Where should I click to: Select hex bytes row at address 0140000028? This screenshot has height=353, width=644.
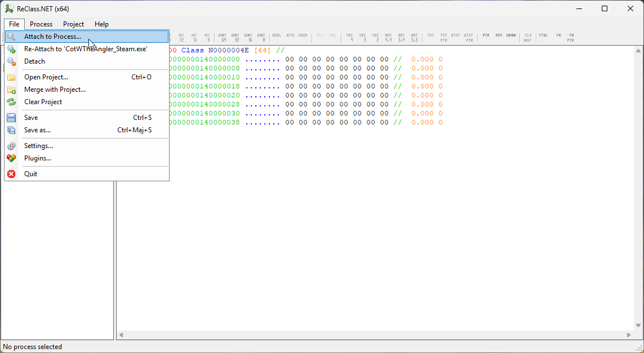coord(337,105)
